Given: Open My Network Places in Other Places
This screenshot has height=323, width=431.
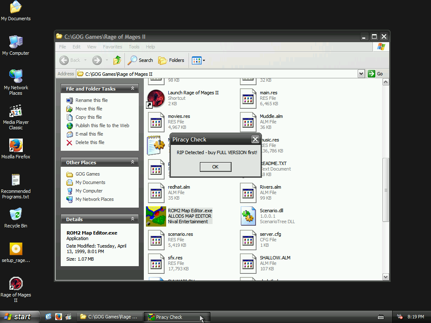Looking at the screenshot, I should [94, 199].
